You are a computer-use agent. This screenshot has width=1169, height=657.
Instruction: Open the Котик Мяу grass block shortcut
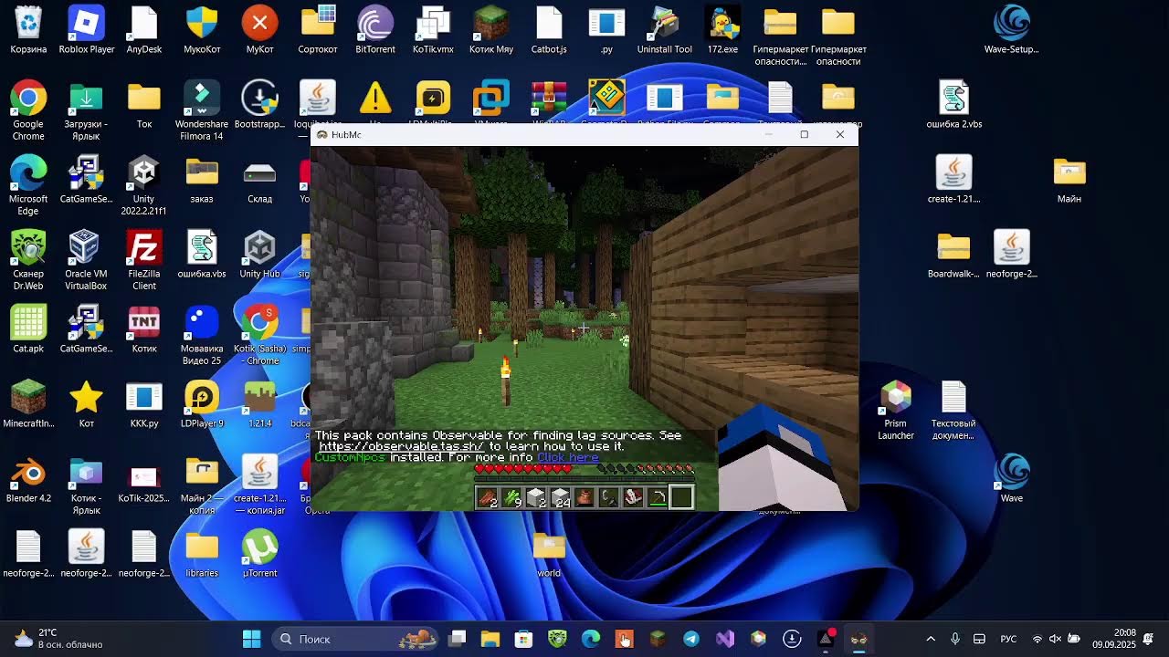click(x=491, y=30)
